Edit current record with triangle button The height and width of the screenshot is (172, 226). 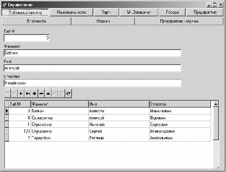[48, 93]
